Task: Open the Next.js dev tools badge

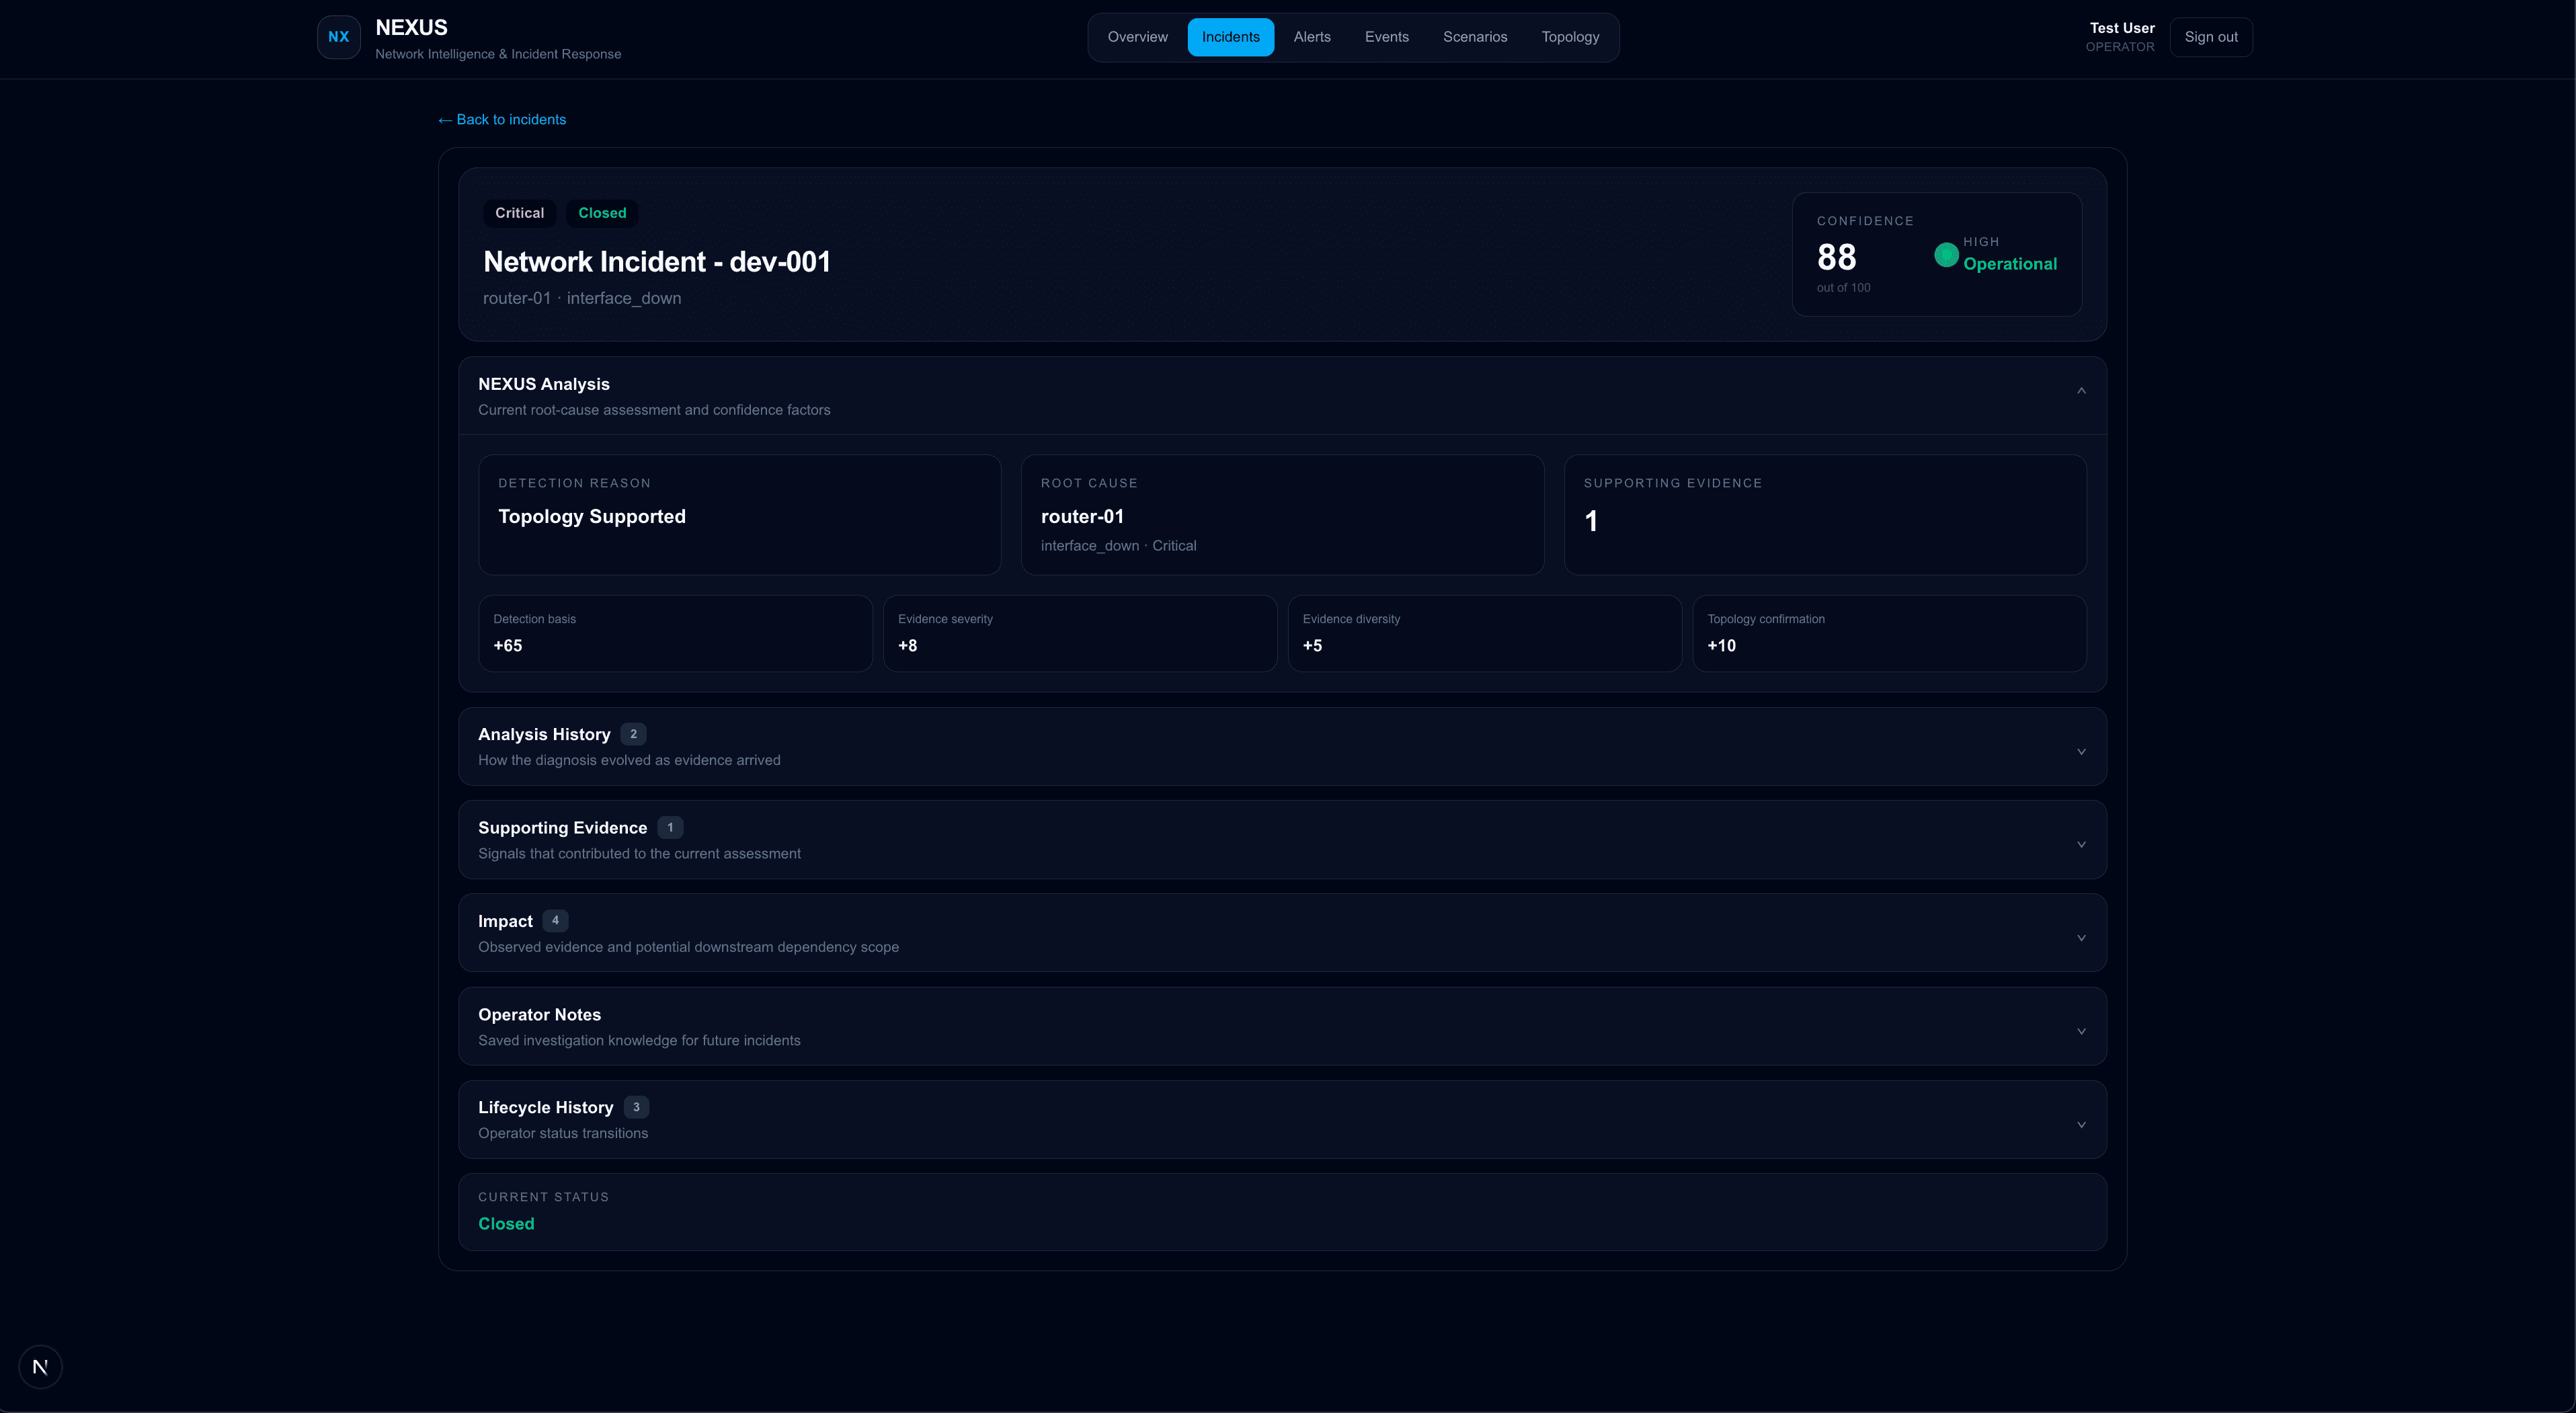Action: point(40,1367)
